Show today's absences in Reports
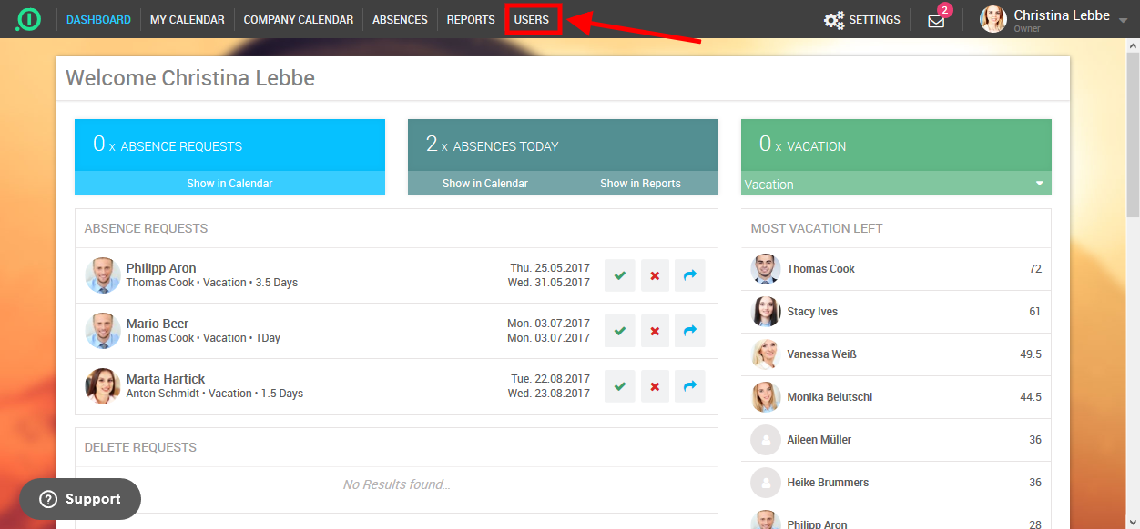 pos(640,184)
